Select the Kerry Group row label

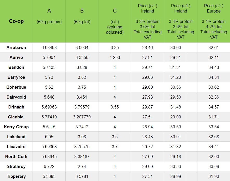click(16, 127)
